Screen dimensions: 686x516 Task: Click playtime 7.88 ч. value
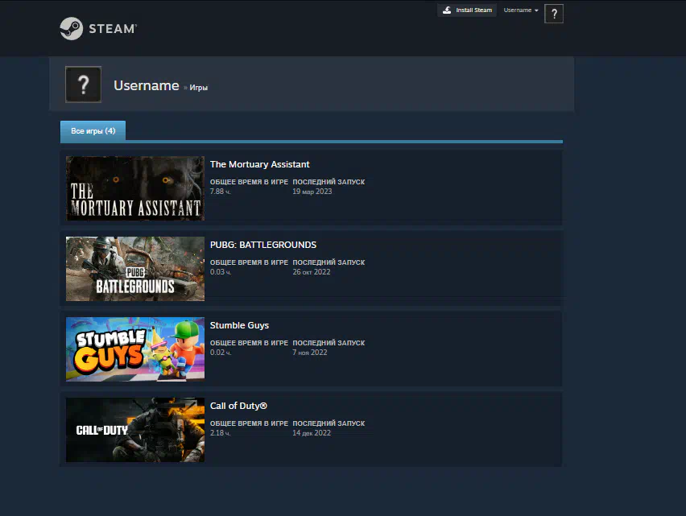point(220,192)
